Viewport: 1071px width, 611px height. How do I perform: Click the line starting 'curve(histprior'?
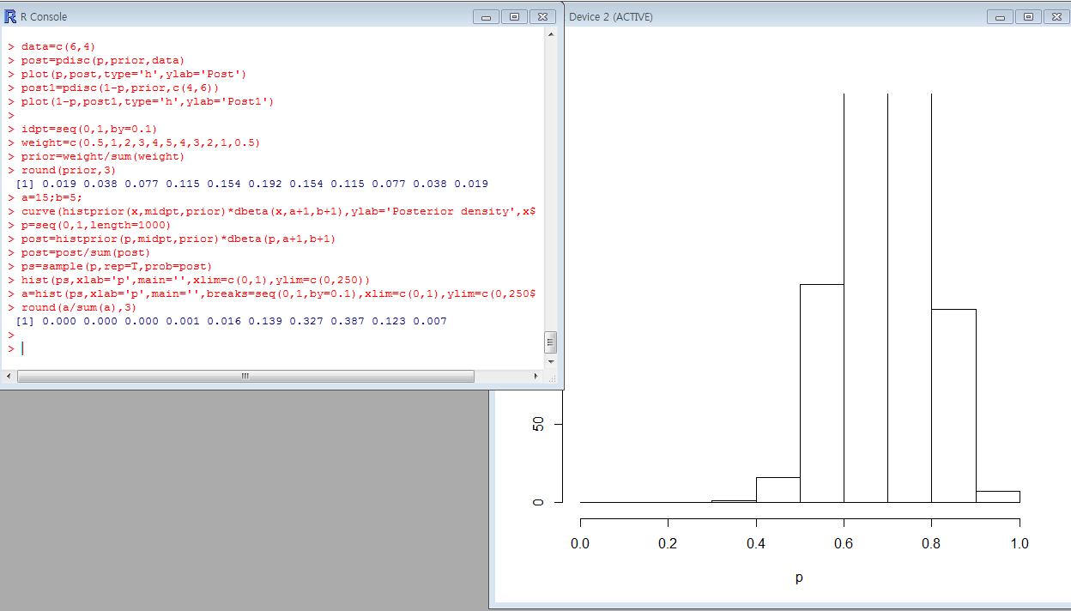[x=279, y=211]
